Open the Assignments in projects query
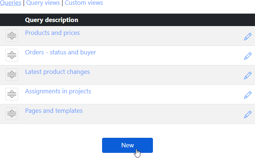 (58, 91)
